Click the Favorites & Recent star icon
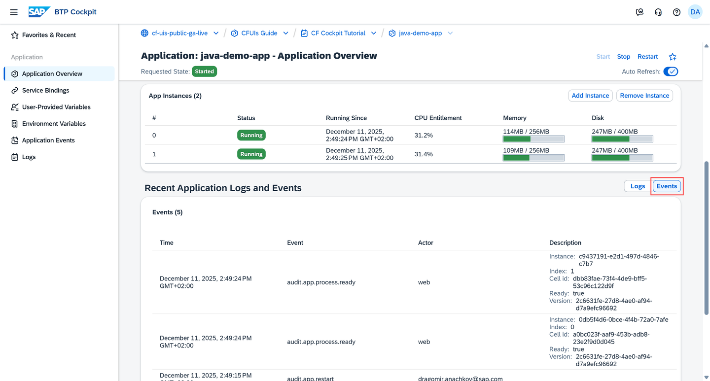 coord(15,35)
